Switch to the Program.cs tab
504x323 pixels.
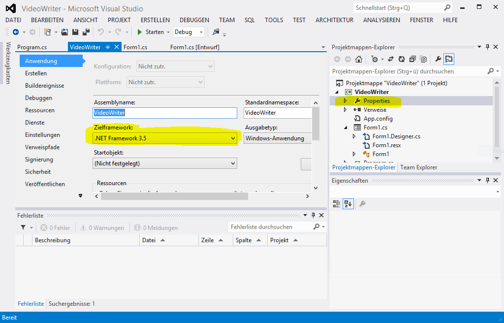[32, 47]
